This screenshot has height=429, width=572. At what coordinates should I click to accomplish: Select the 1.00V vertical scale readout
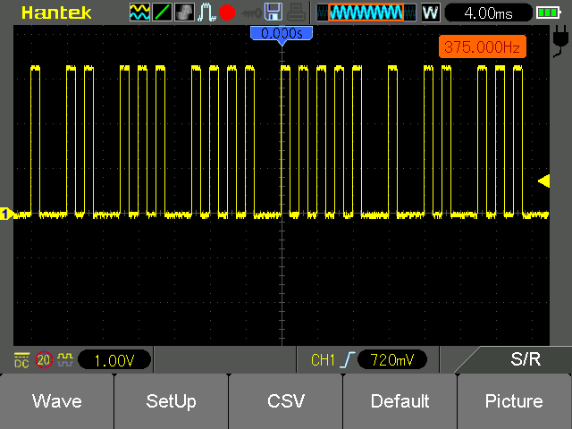[114, 360]
